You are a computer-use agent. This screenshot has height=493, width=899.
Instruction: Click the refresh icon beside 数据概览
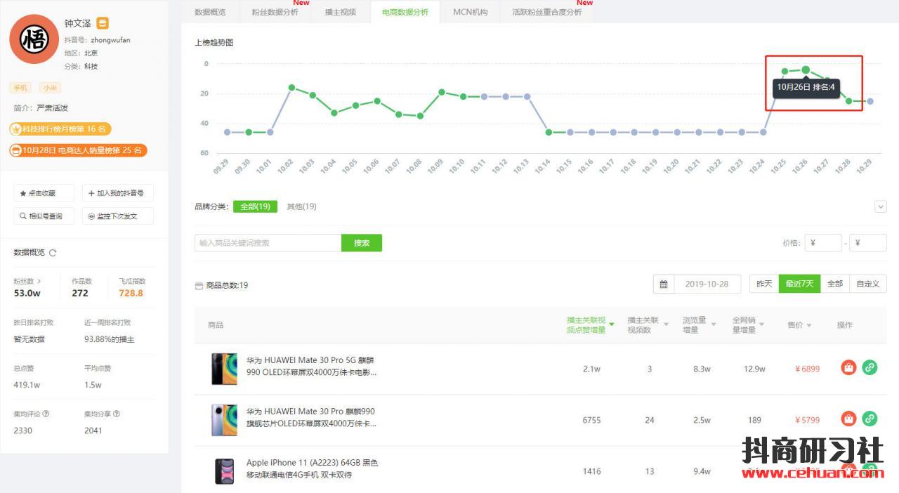(x=53, y=253)
